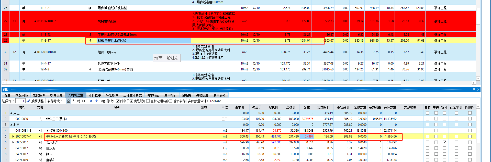The image size is (491, 162).
Task: Toggle 除税价 sync checkbox
Action: pos(118,101)
